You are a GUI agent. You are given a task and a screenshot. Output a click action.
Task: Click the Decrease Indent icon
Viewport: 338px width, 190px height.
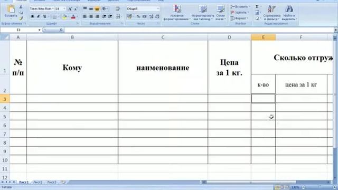(x=104, y=16)
